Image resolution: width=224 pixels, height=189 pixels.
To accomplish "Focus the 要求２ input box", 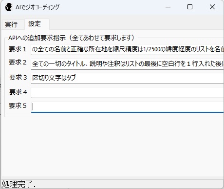I will (128, 64).
